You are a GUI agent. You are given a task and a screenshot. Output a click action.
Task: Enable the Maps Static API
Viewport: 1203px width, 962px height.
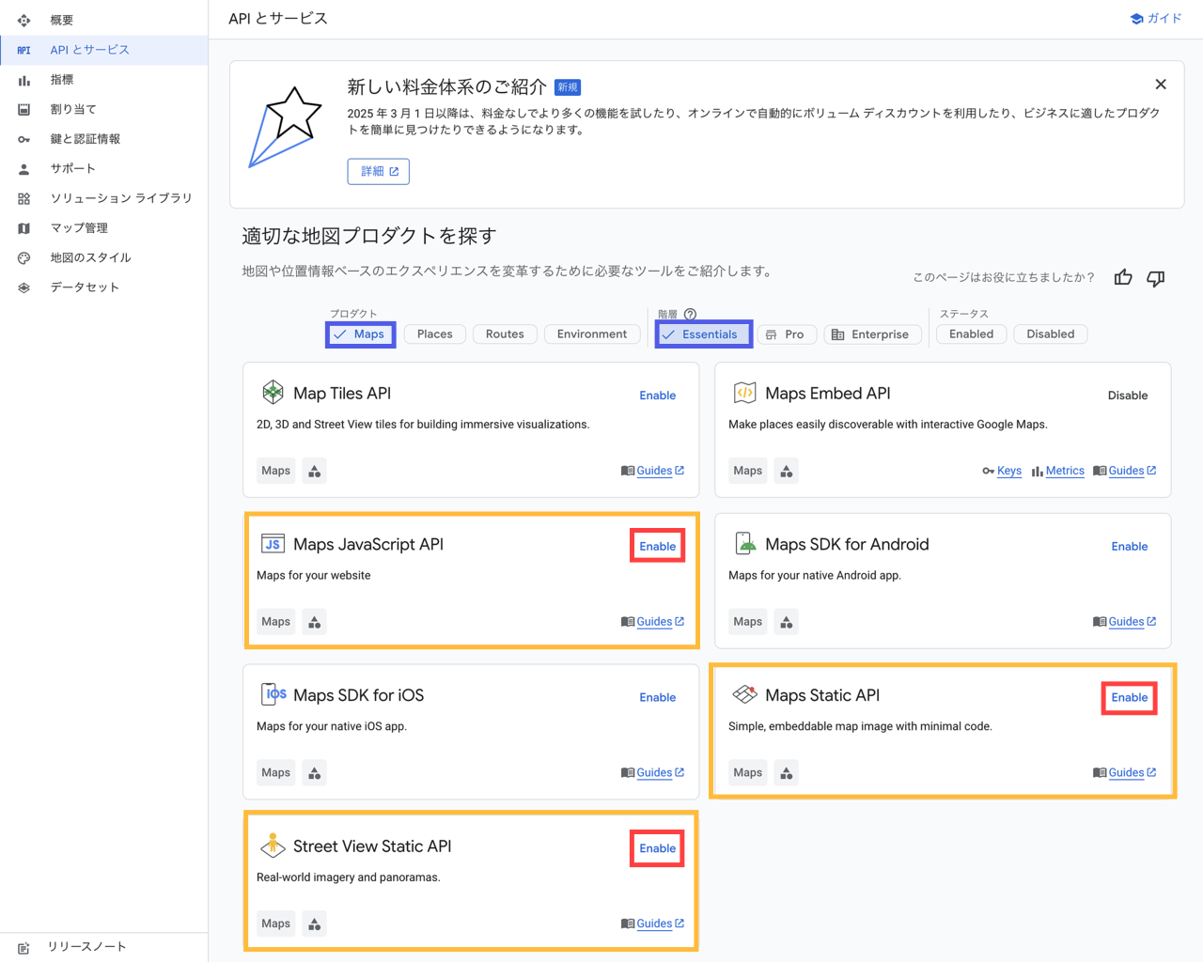click(x=1130, y=698)
